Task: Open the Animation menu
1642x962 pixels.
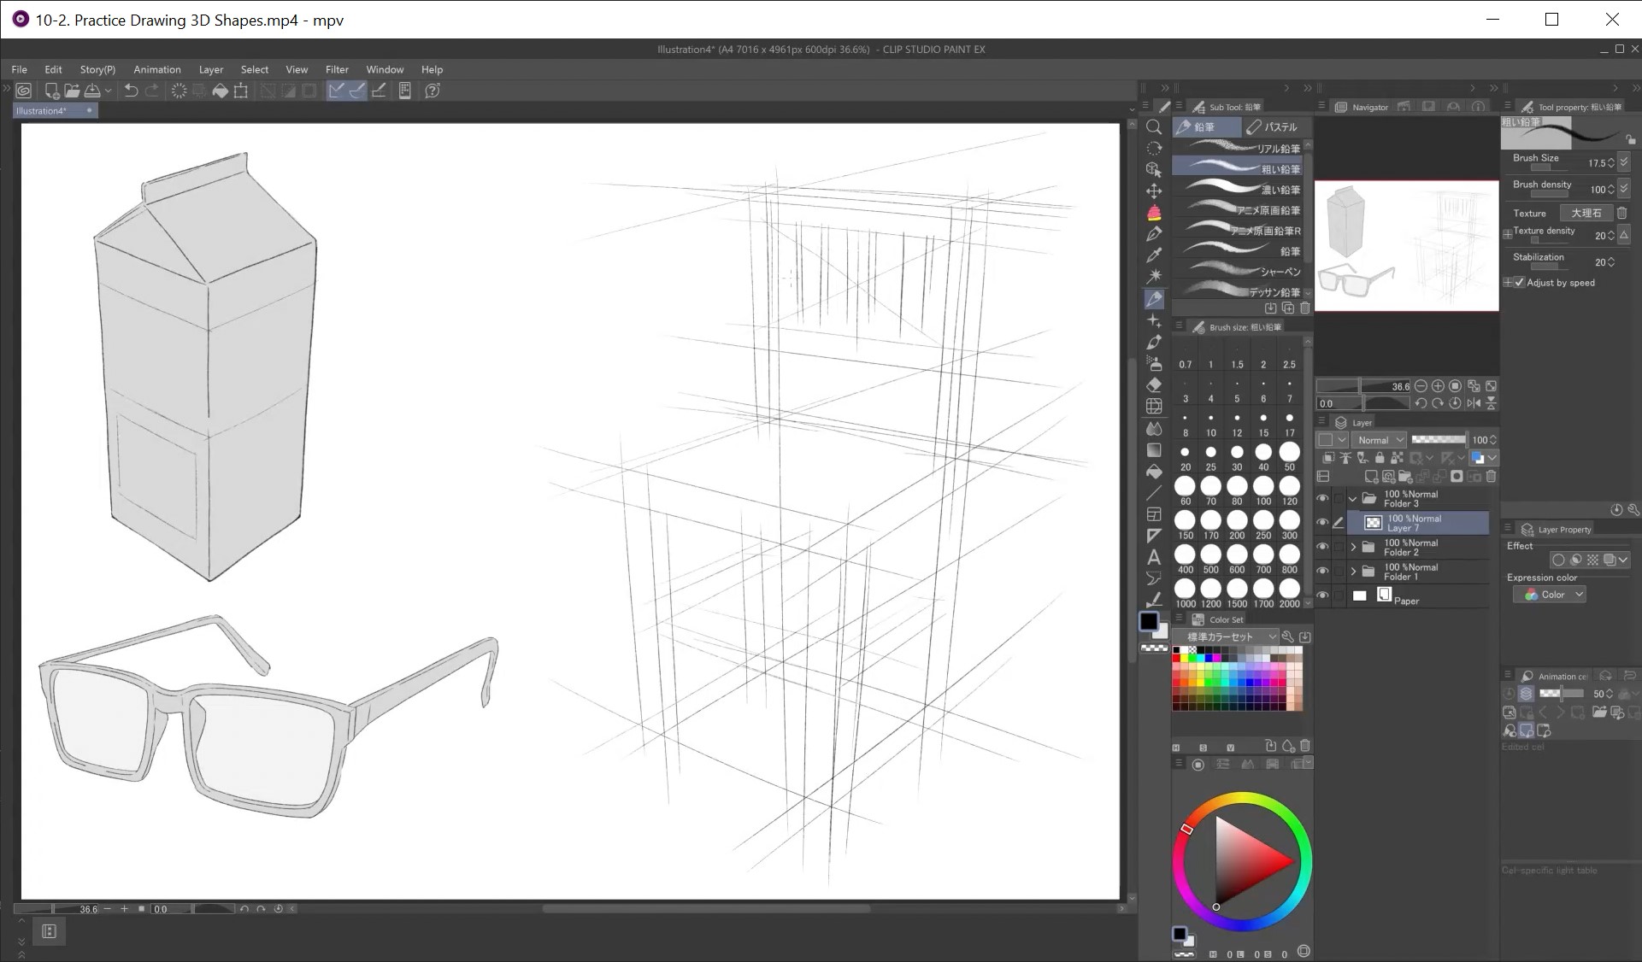Action: pyautogui.click(x=157, y=69)
